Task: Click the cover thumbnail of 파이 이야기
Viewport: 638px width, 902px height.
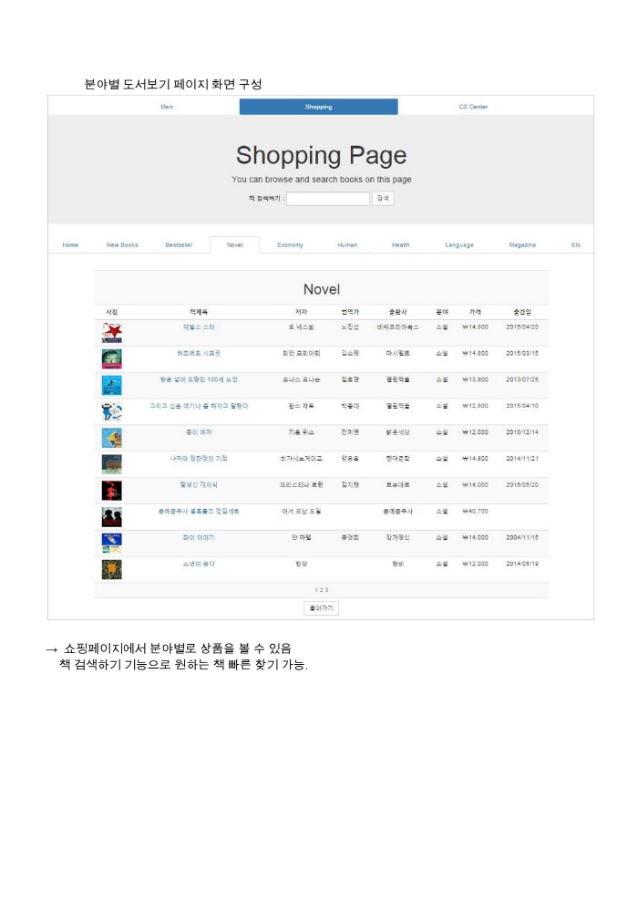Action: (x=111, y=543)
